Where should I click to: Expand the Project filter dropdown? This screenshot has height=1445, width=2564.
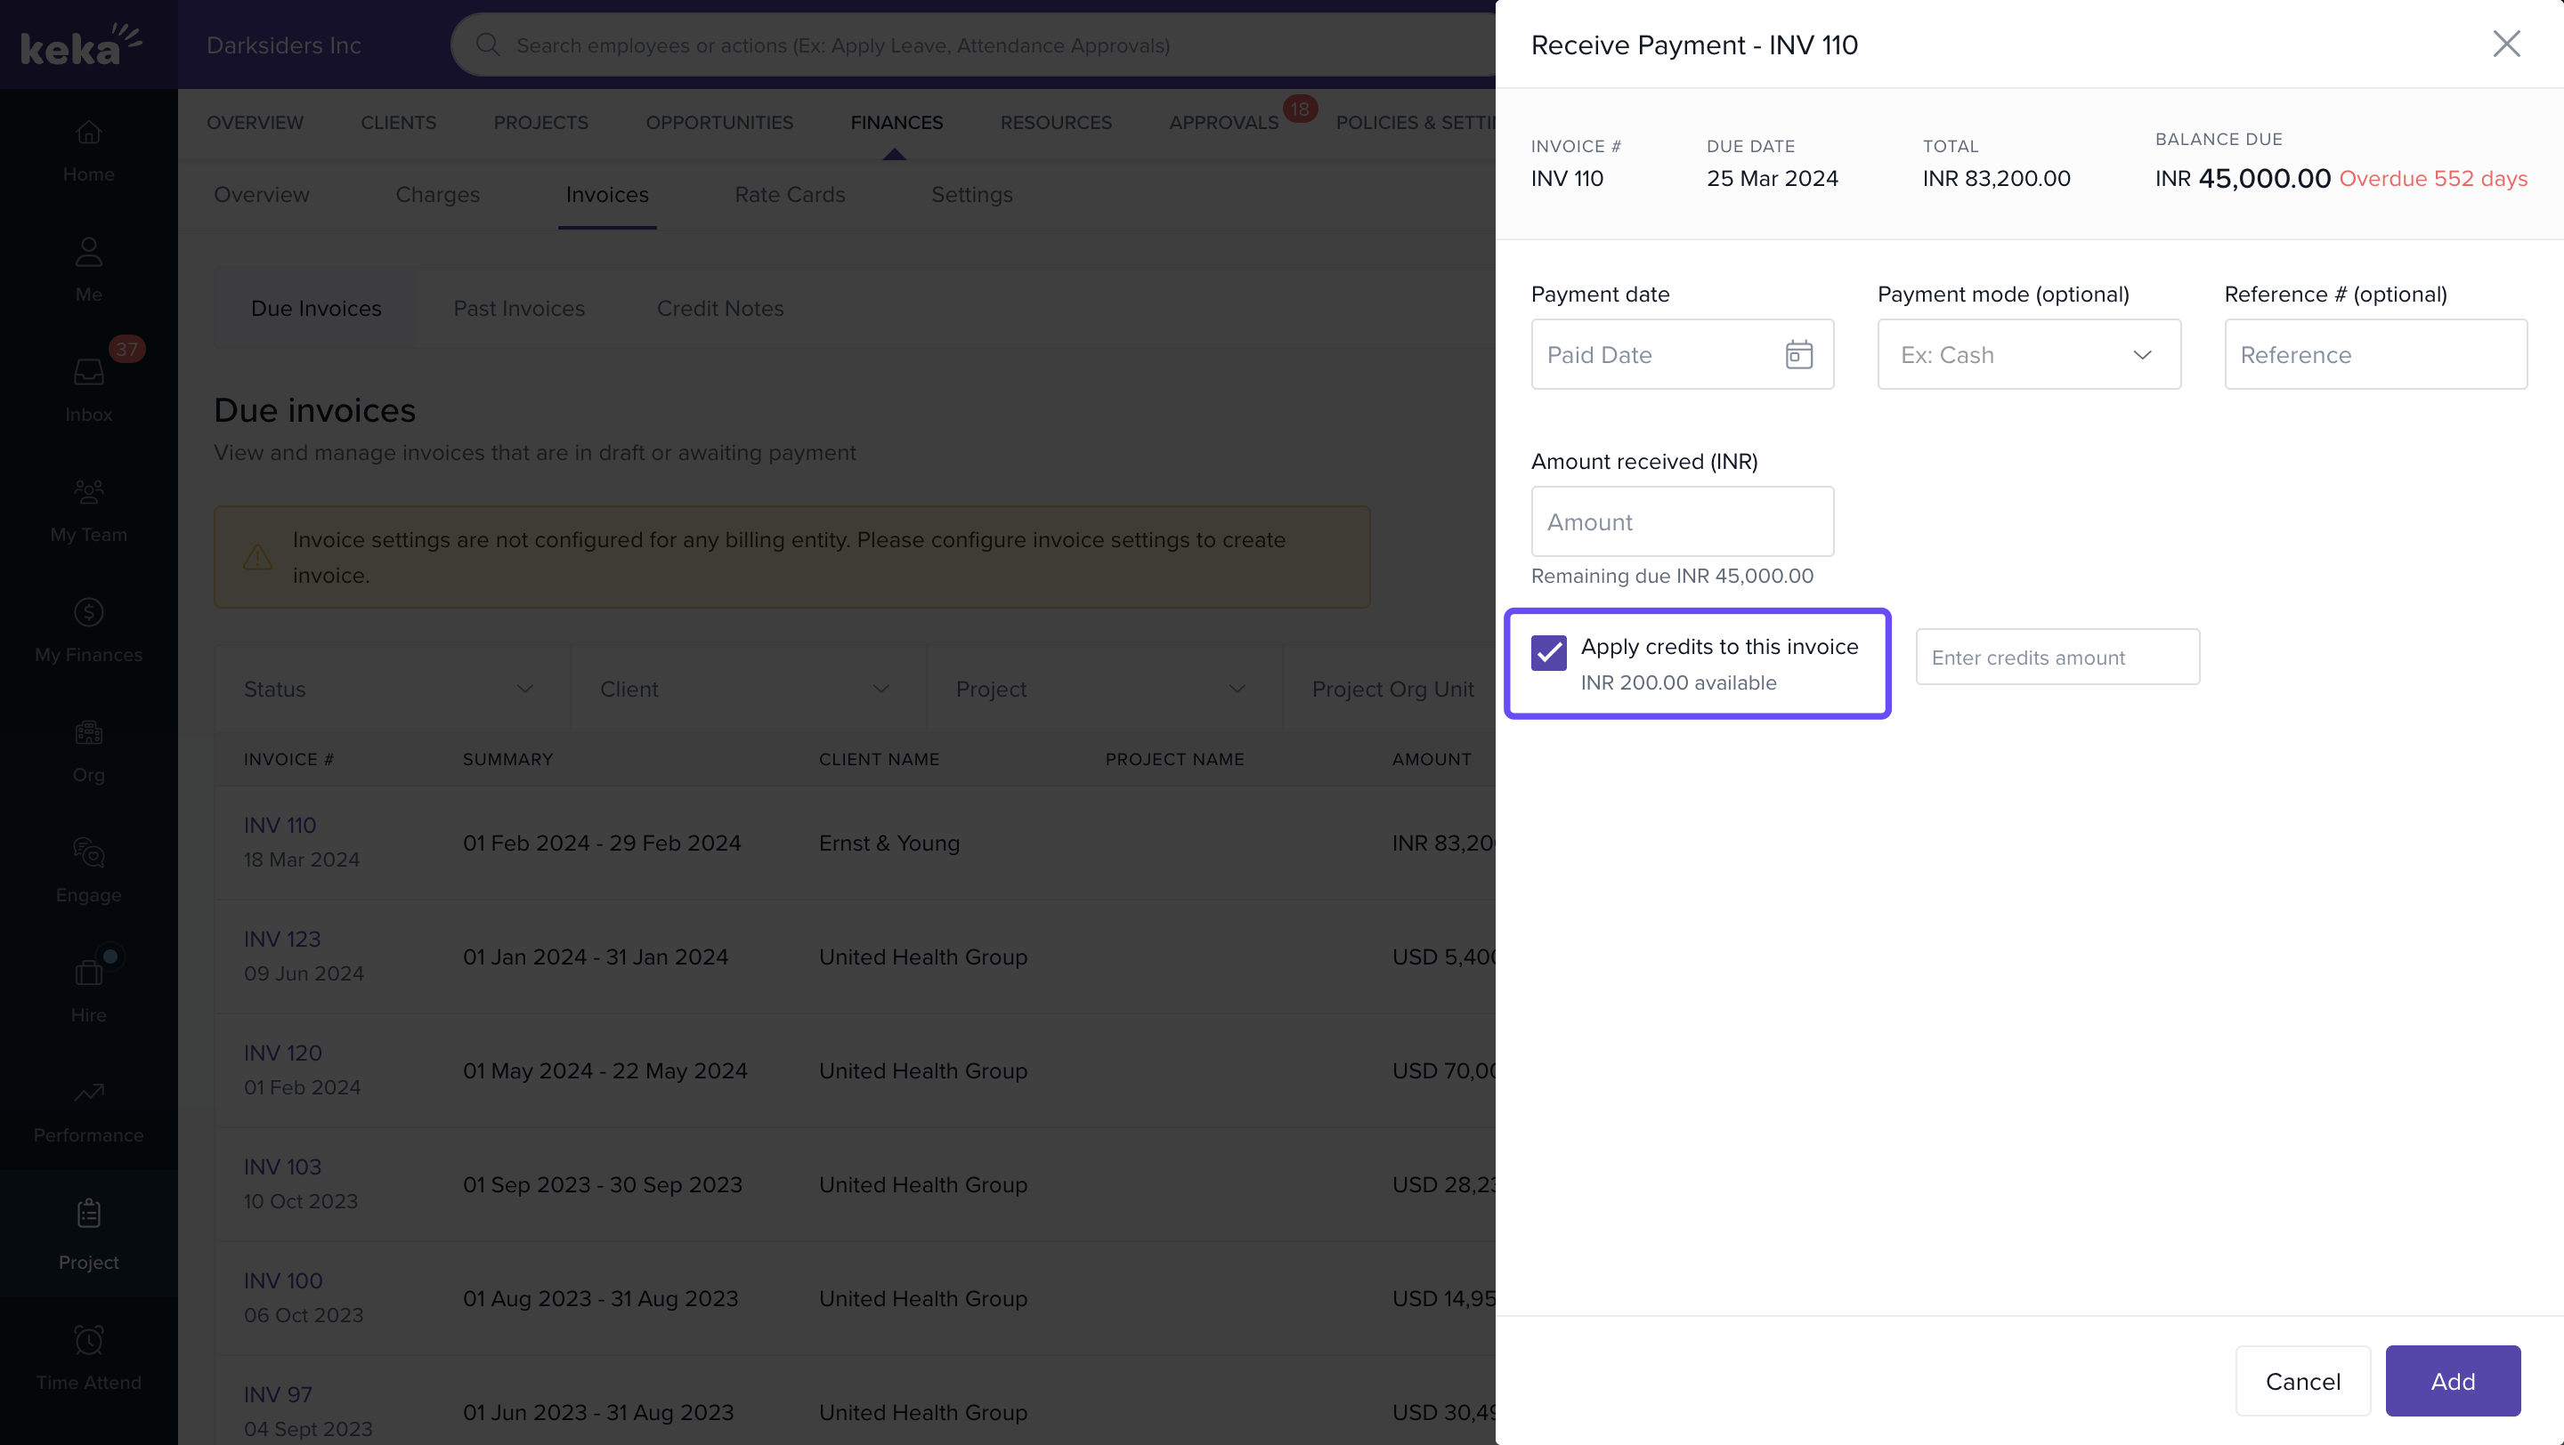(1102, 690)
